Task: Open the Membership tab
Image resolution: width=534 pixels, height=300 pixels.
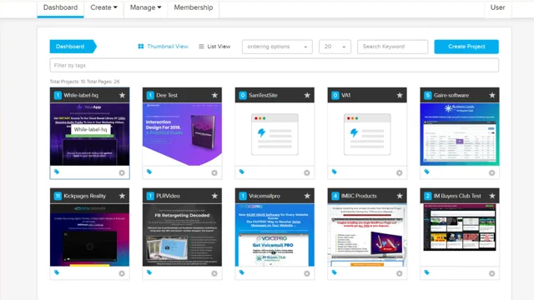Action: tap(194, 7)
